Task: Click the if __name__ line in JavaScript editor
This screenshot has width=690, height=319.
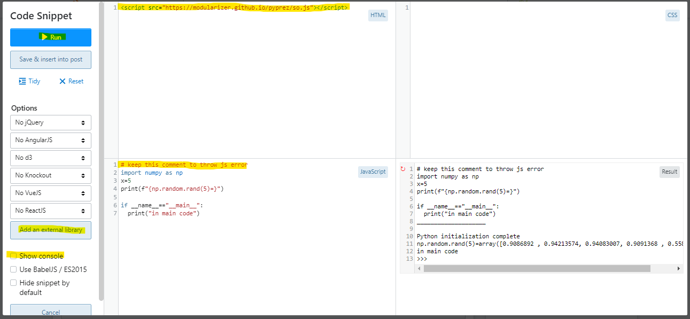Action: (x=162, y=205)
